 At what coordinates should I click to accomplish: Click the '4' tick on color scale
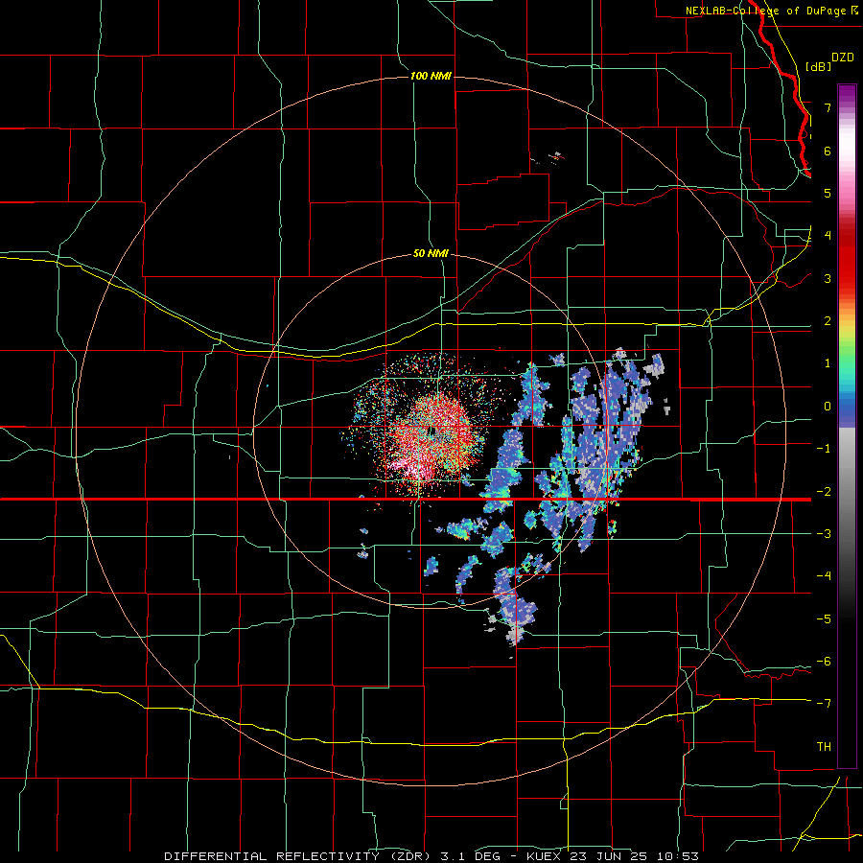[828, 236]
